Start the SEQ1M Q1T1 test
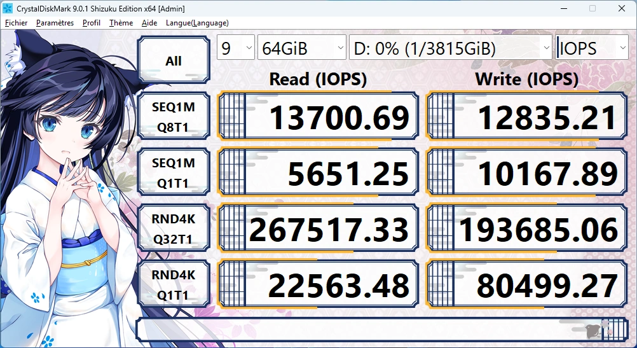637x348 pixels. (x=174, y=172)
